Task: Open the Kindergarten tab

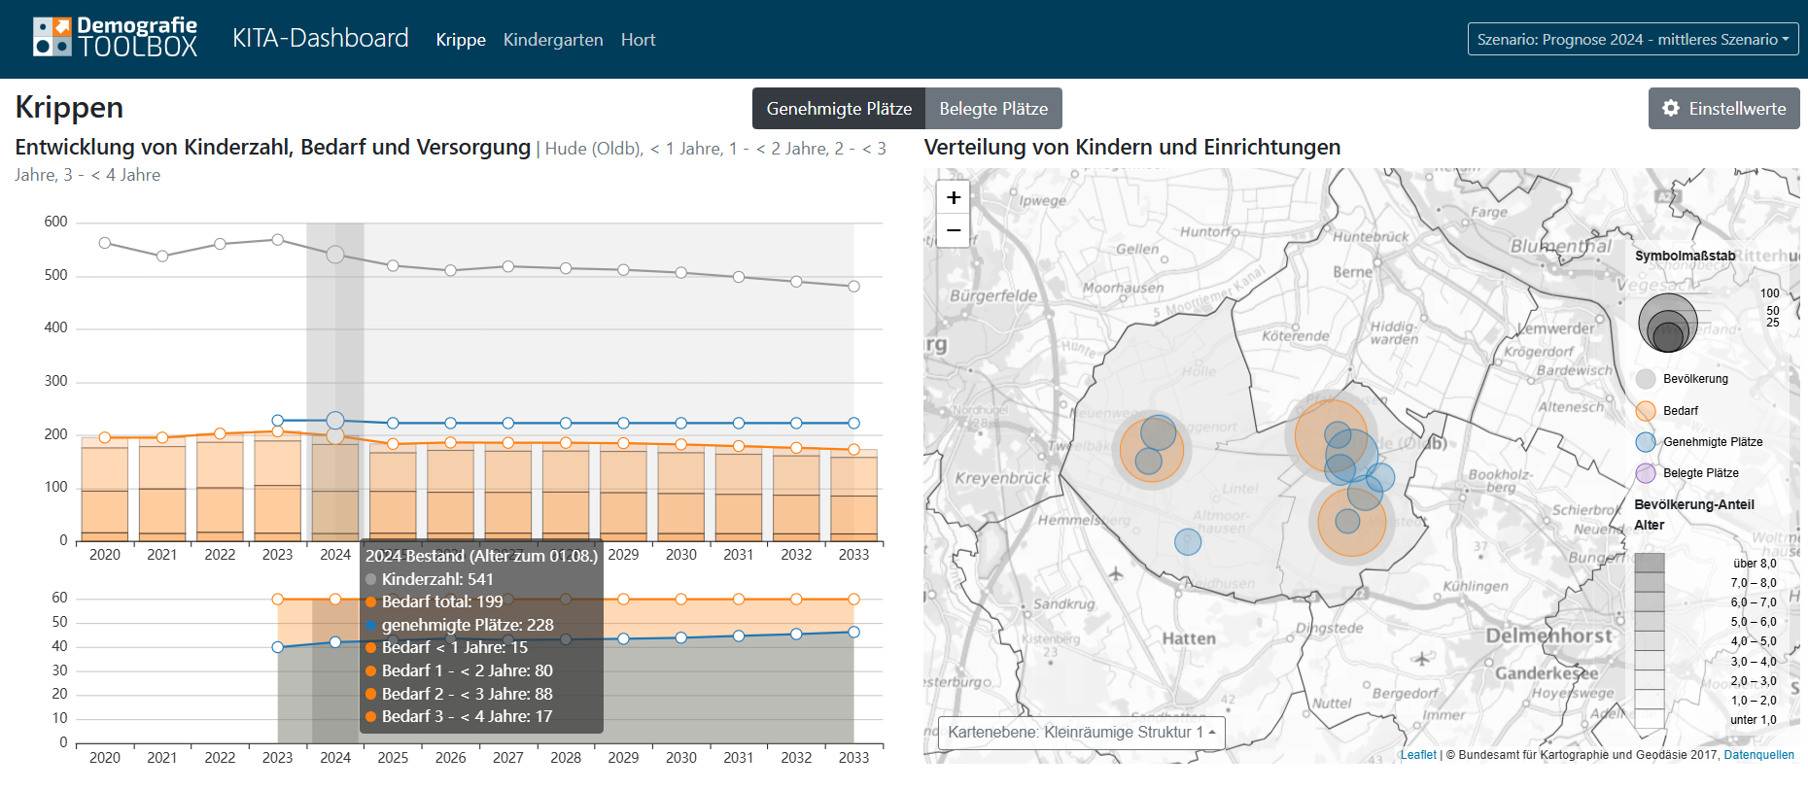Action: 553,40
